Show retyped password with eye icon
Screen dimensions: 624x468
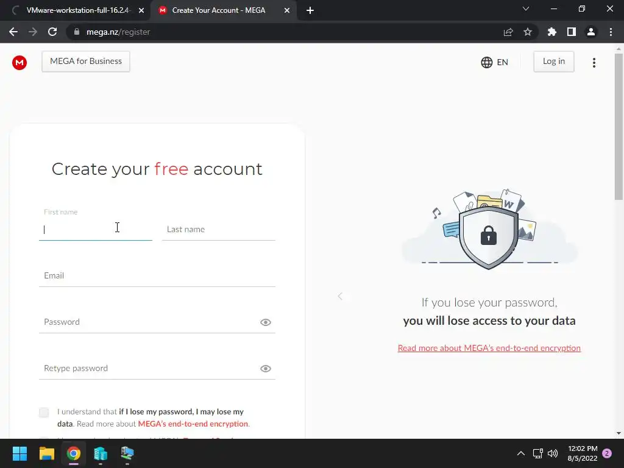tap(266, 369)
